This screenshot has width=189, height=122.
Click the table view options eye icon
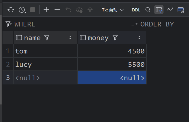coord(181,10)
